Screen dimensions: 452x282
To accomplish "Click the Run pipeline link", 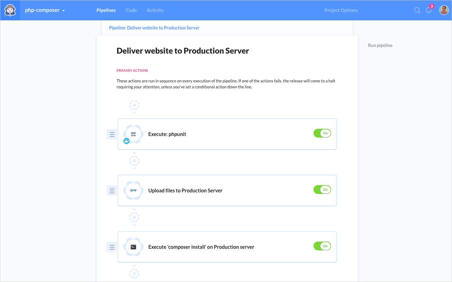I will click(x=380, y=45).
